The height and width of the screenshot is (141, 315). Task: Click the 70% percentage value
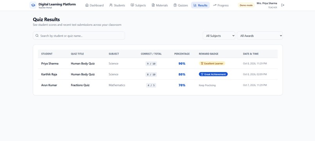pyautogui.click(x=182, y=85)
